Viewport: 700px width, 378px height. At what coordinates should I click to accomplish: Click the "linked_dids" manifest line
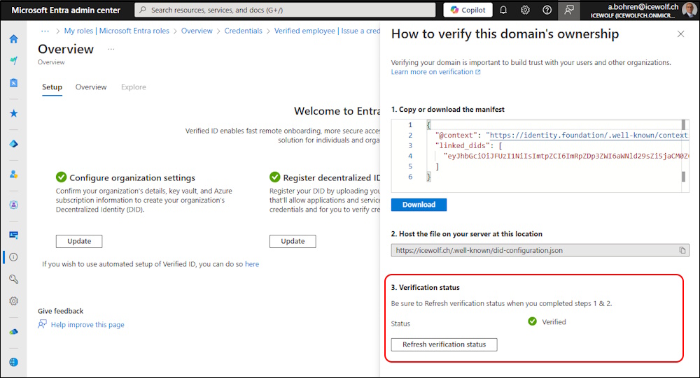469,146
